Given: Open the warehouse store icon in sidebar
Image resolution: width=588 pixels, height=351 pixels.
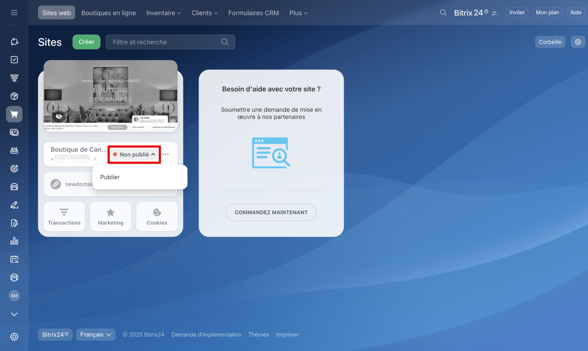Looking at the screenshot, I should point(14,187).
